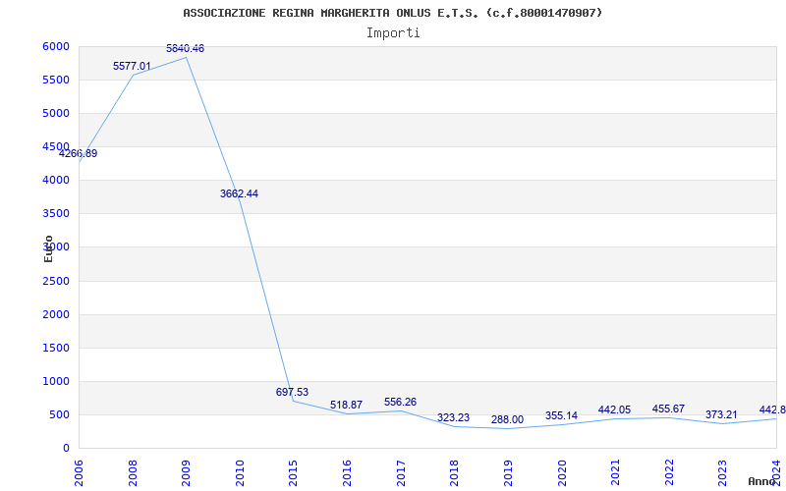786x491 pixels.
Task: Select the peak value 5840.46
Action: pos(186,48)
